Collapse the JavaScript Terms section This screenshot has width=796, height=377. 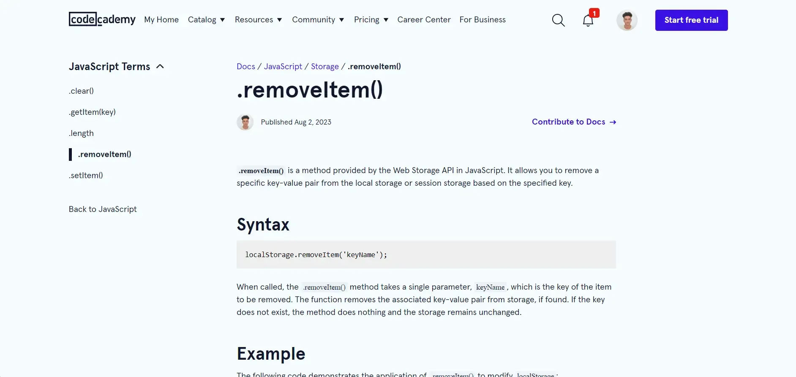(x=160, y=67)
